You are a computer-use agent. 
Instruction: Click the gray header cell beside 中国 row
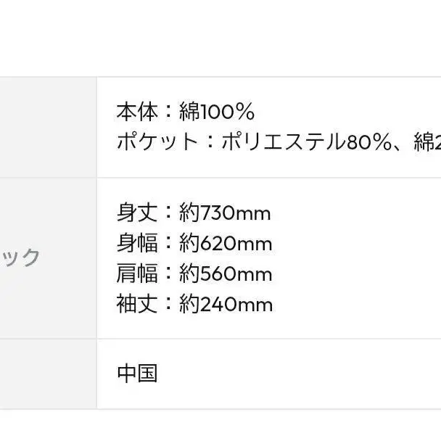click(49, 374)
